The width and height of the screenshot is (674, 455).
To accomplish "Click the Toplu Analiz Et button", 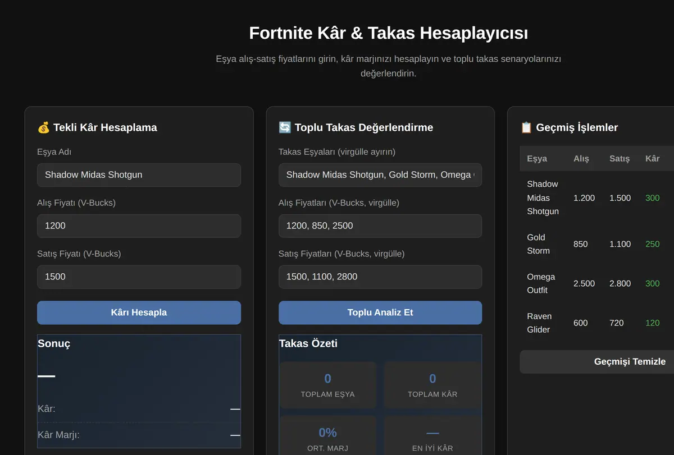I will (380, 312).
